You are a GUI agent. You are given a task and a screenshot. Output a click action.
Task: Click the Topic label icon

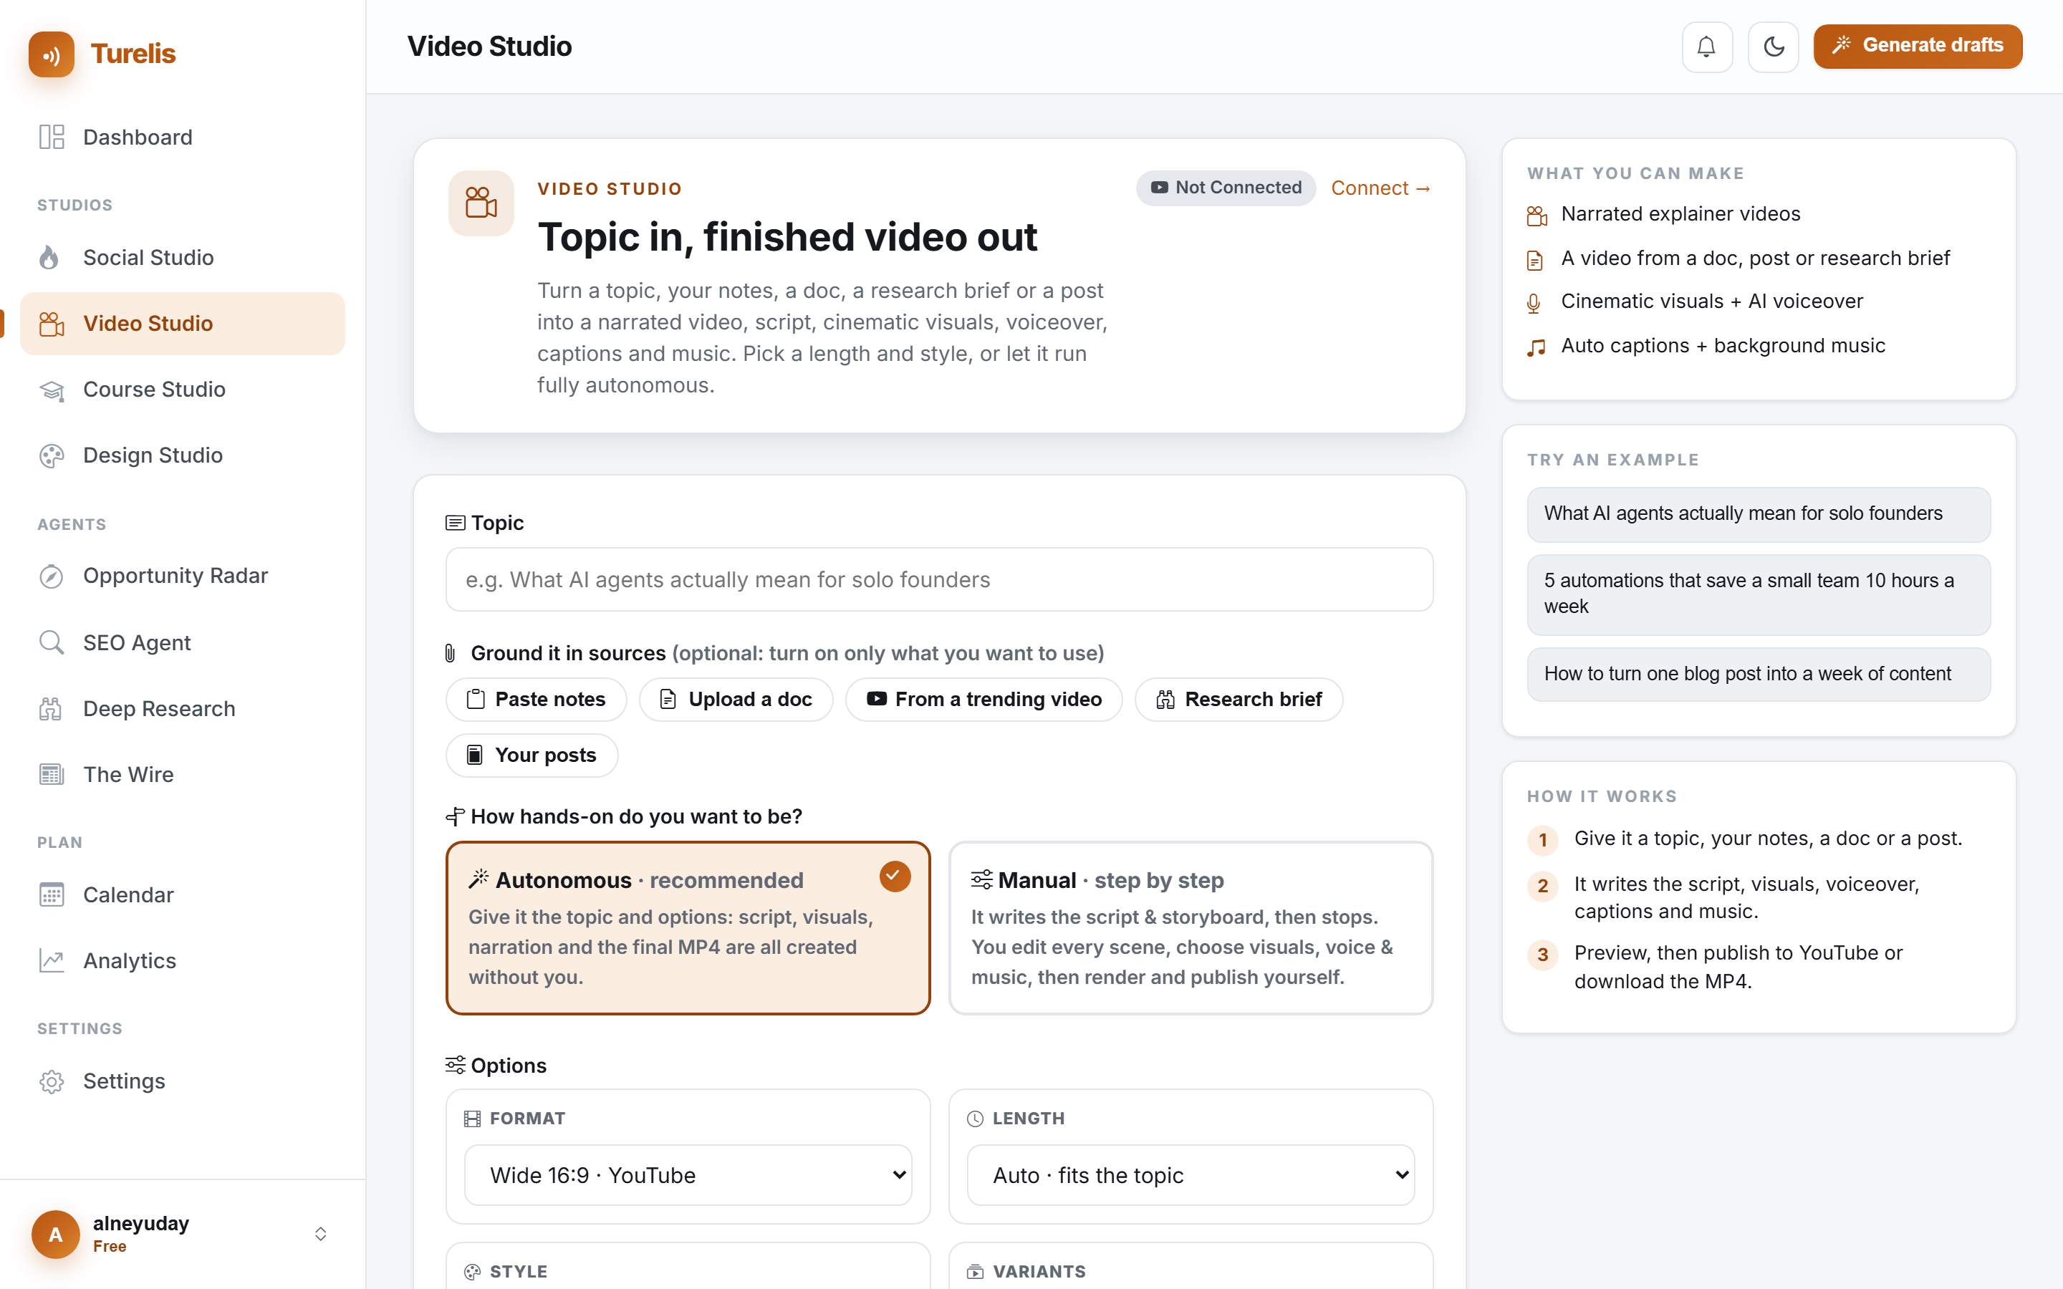click(456, 523)
